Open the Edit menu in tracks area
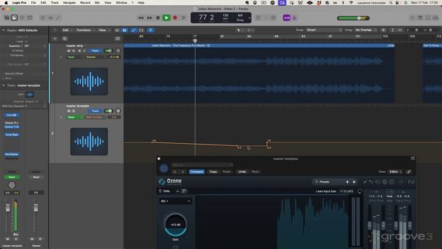442x249 pixels. pyautogui.click(x=67, y=30)
